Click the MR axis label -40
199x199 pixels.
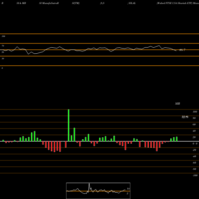194,156
